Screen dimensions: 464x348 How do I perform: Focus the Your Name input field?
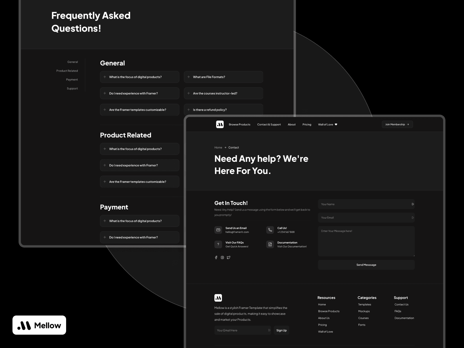pos(366,204)
